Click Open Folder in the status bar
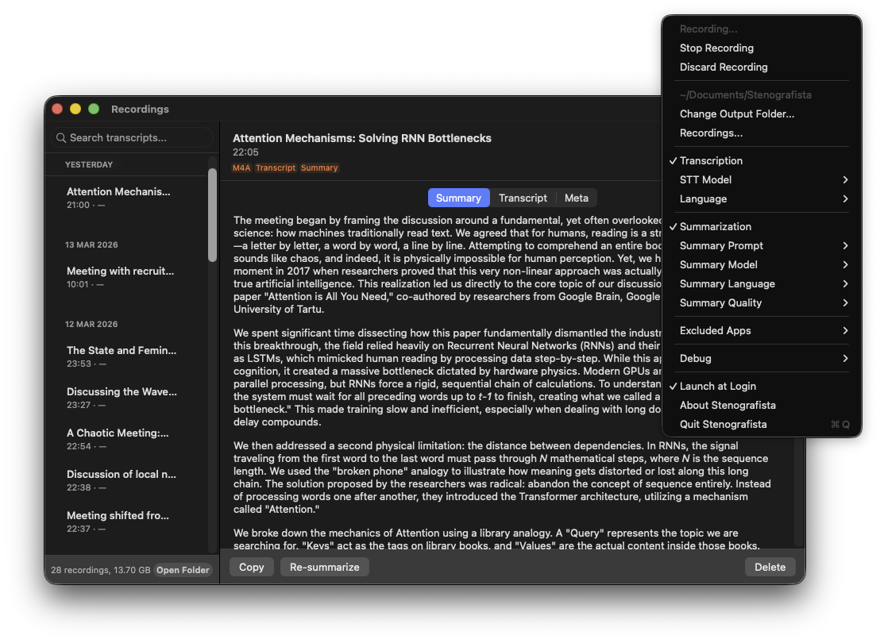 [183, 569]
